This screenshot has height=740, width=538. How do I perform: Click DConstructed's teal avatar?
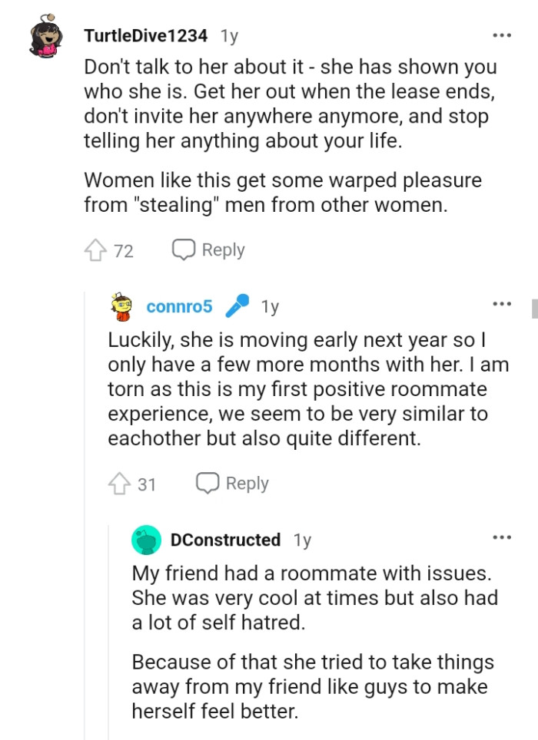tap(146, 540)
